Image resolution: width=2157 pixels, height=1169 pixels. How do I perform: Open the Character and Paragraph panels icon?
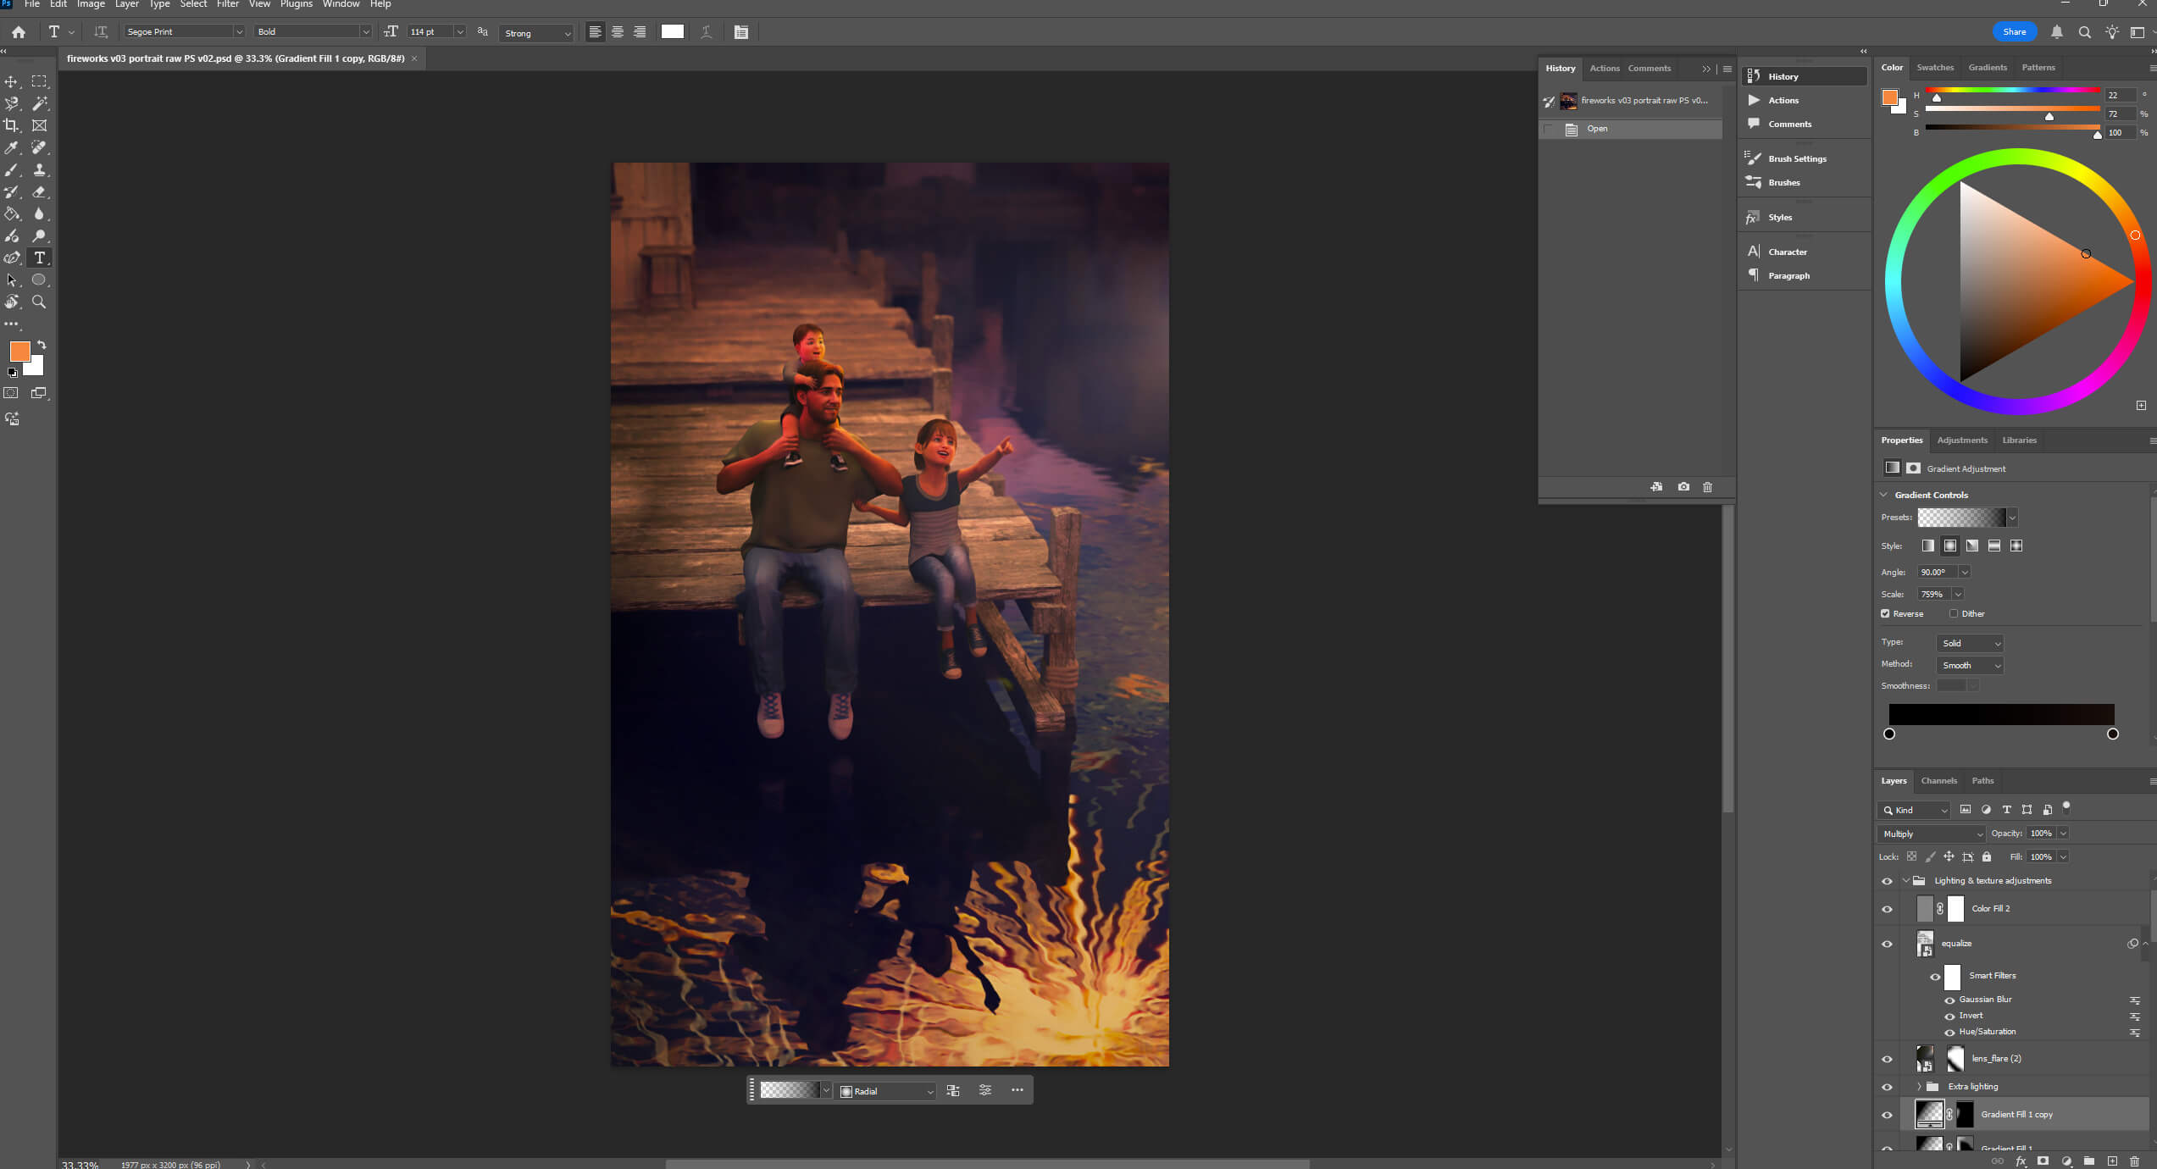(741, 32)
